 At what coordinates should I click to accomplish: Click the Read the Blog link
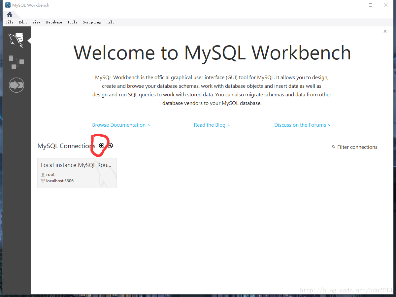tap(212, 125)
